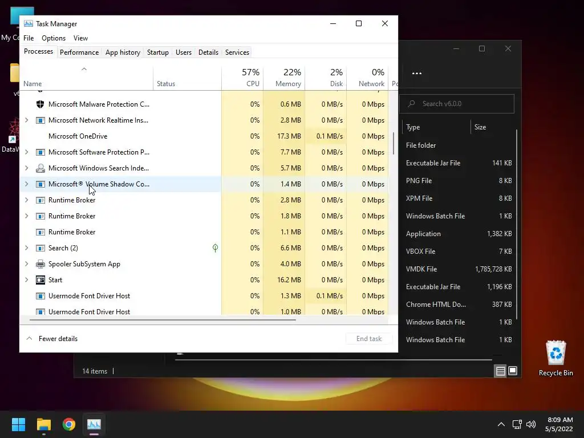Image resolution: width=584 pixels, height=438 pixels.
Task: Switch to the Users tab
Action: coord(184,52)
